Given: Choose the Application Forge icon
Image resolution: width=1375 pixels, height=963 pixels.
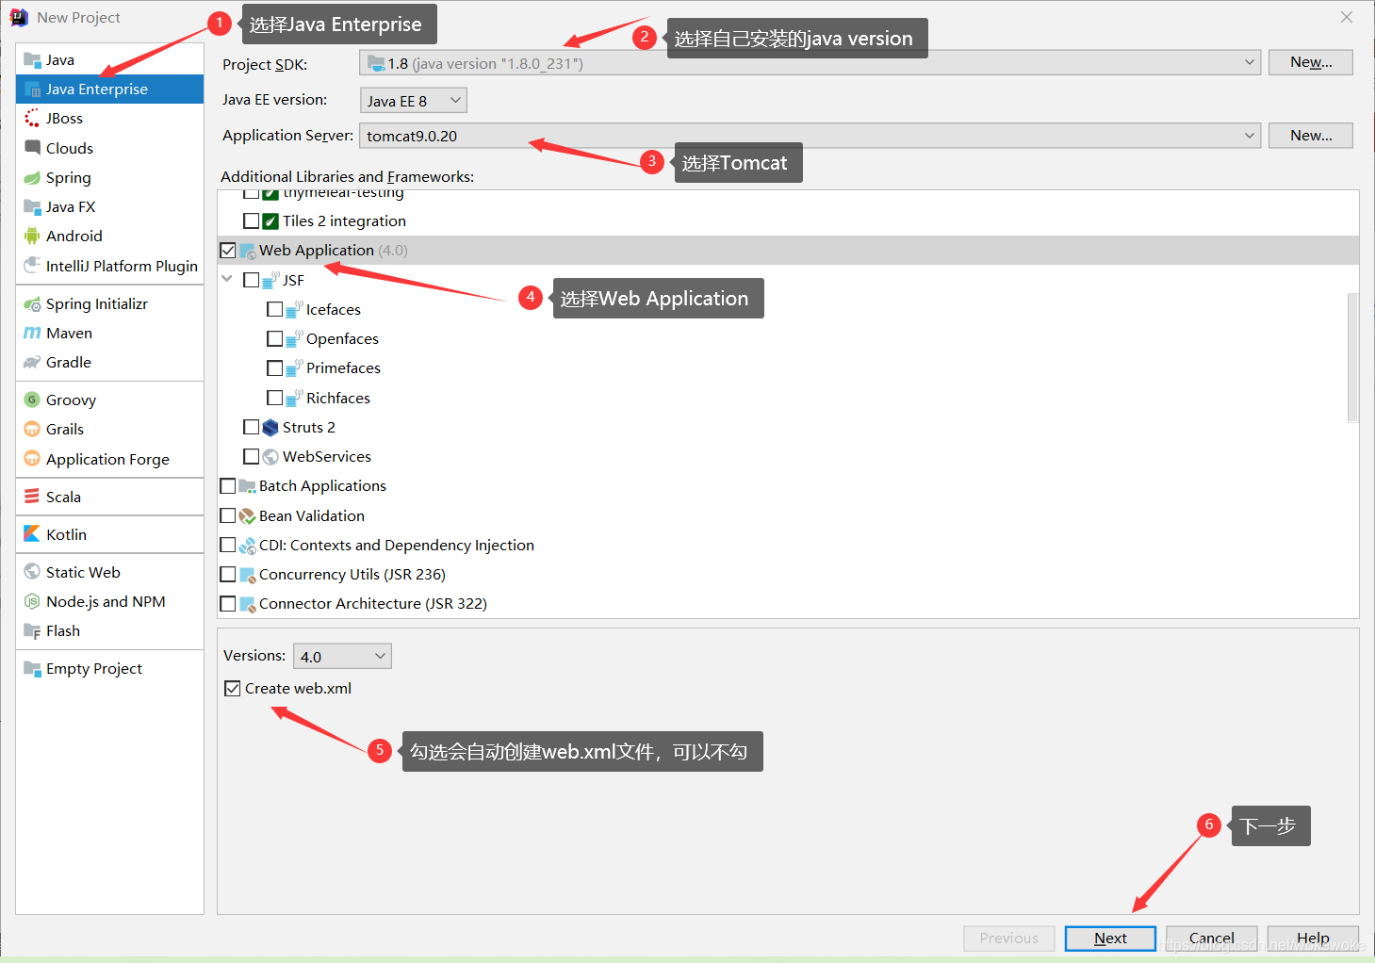Looking at the screenshot, I should click(x=32, y=459).
